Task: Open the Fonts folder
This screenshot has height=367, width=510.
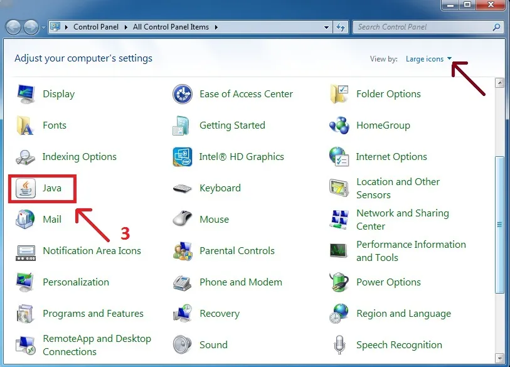Action: pos(55,125)
